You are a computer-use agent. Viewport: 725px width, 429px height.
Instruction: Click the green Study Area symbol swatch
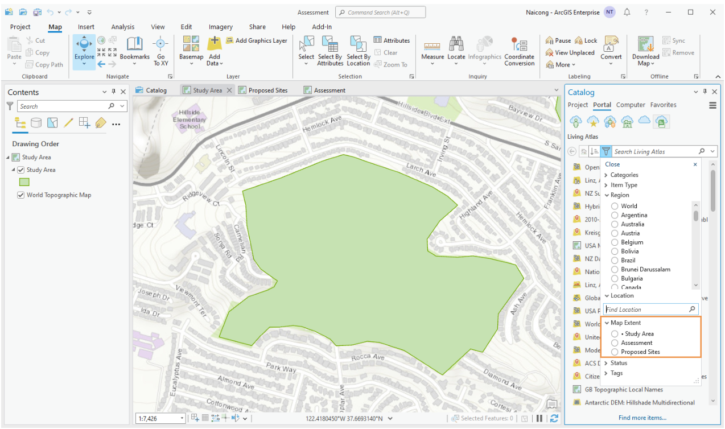pyautogui.click(x=24, y=183)
